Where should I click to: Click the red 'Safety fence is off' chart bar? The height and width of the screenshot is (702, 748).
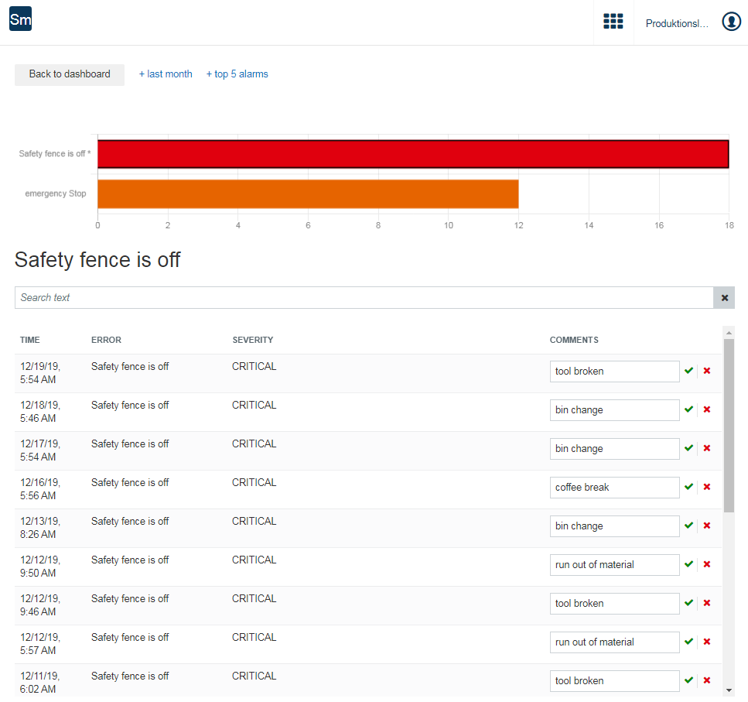[412, 153]
